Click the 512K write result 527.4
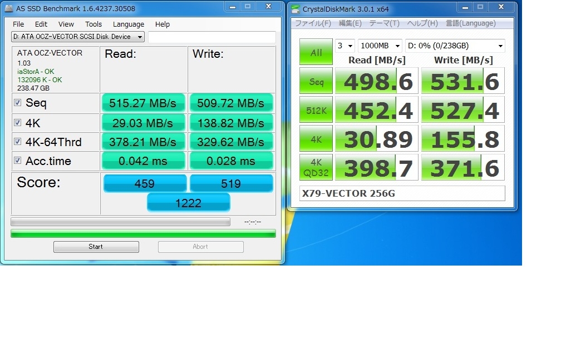Image resolution: width=561 pixels, height=350 pixels. coord(463,109)
